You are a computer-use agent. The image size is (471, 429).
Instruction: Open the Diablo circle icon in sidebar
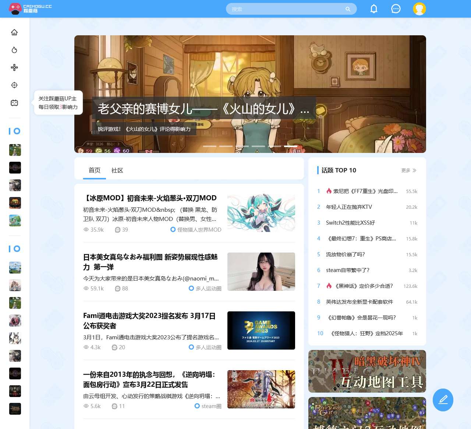(15, 391)
